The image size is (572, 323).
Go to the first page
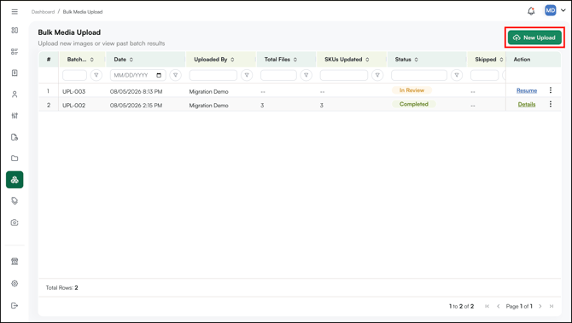[487, 306]
